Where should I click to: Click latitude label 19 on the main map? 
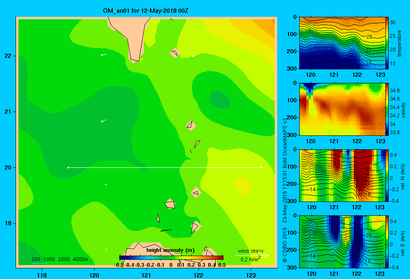(8, 223)
